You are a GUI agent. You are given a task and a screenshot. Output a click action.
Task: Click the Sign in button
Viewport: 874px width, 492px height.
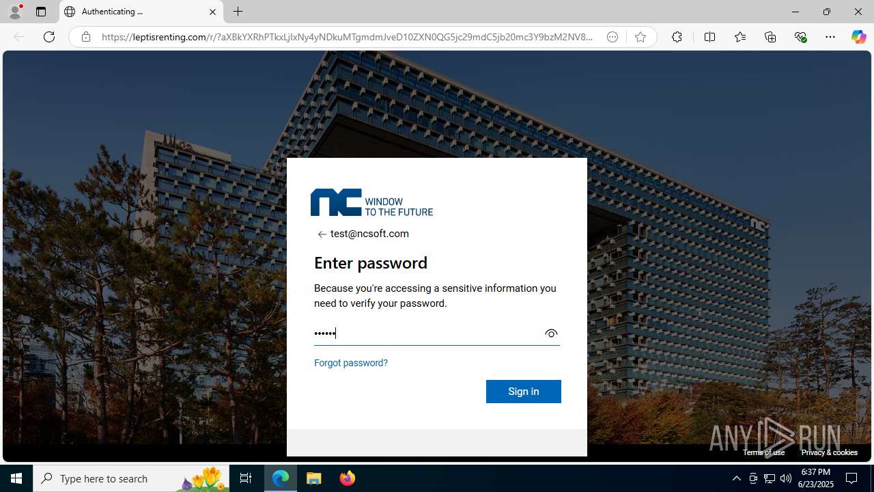coord(524,392)
